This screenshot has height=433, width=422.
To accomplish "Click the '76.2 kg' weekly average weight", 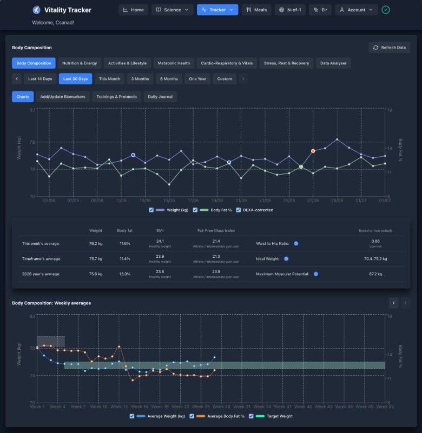I will coord(96,243).
